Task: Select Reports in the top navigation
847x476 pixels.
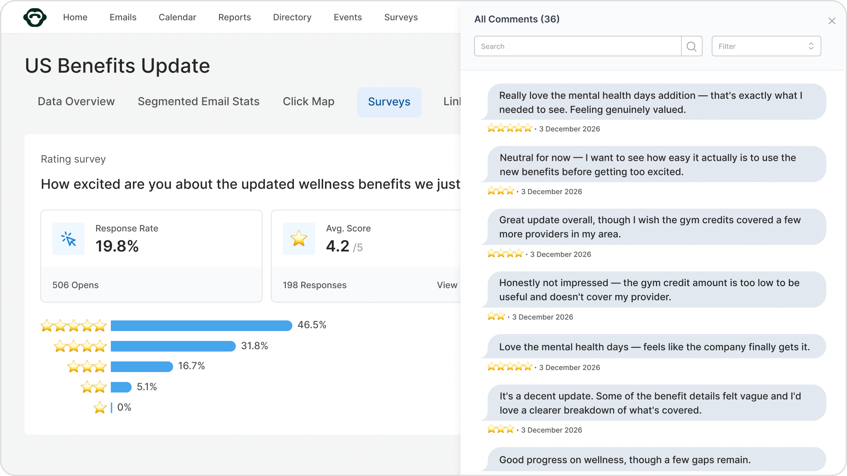Action: tap(234, 17)
